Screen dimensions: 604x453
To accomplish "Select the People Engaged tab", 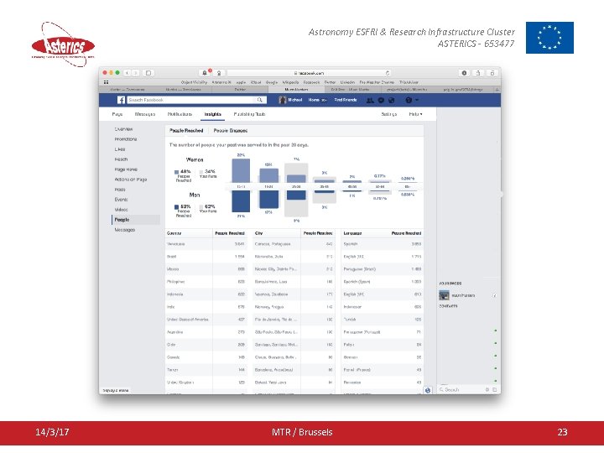I will coord(231,131).
